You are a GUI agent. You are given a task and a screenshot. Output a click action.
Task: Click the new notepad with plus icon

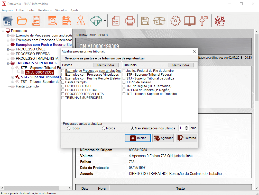pyautogui.click(x=36, y=21)
